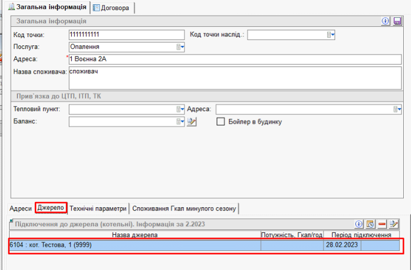The height and width of the screenshot is (270, 411).
Task: Click the info icon in the source connection panel
Action: [359, 224]
